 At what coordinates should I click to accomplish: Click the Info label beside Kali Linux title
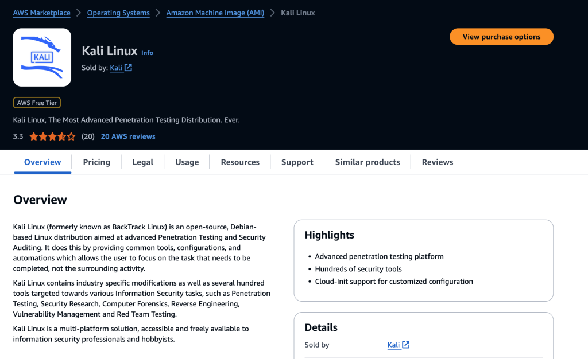(147, 53)
